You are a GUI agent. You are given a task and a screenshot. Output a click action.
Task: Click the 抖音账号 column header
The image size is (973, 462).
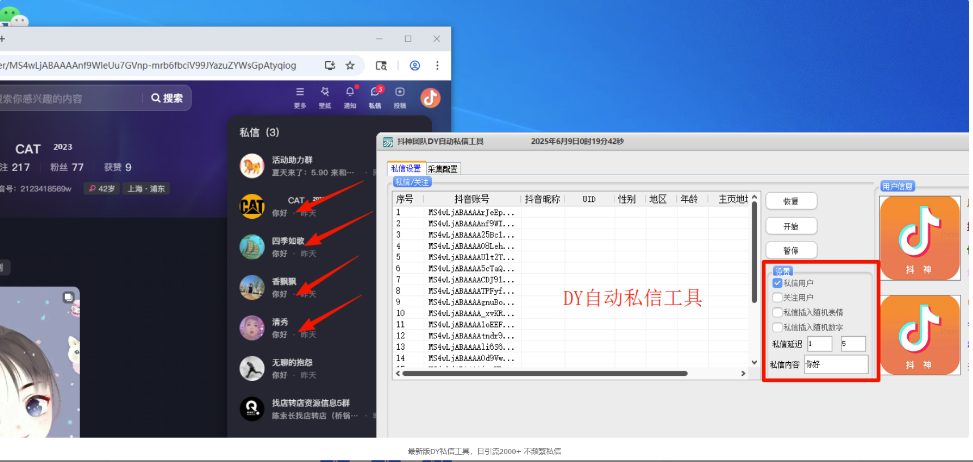click(472, 199)
